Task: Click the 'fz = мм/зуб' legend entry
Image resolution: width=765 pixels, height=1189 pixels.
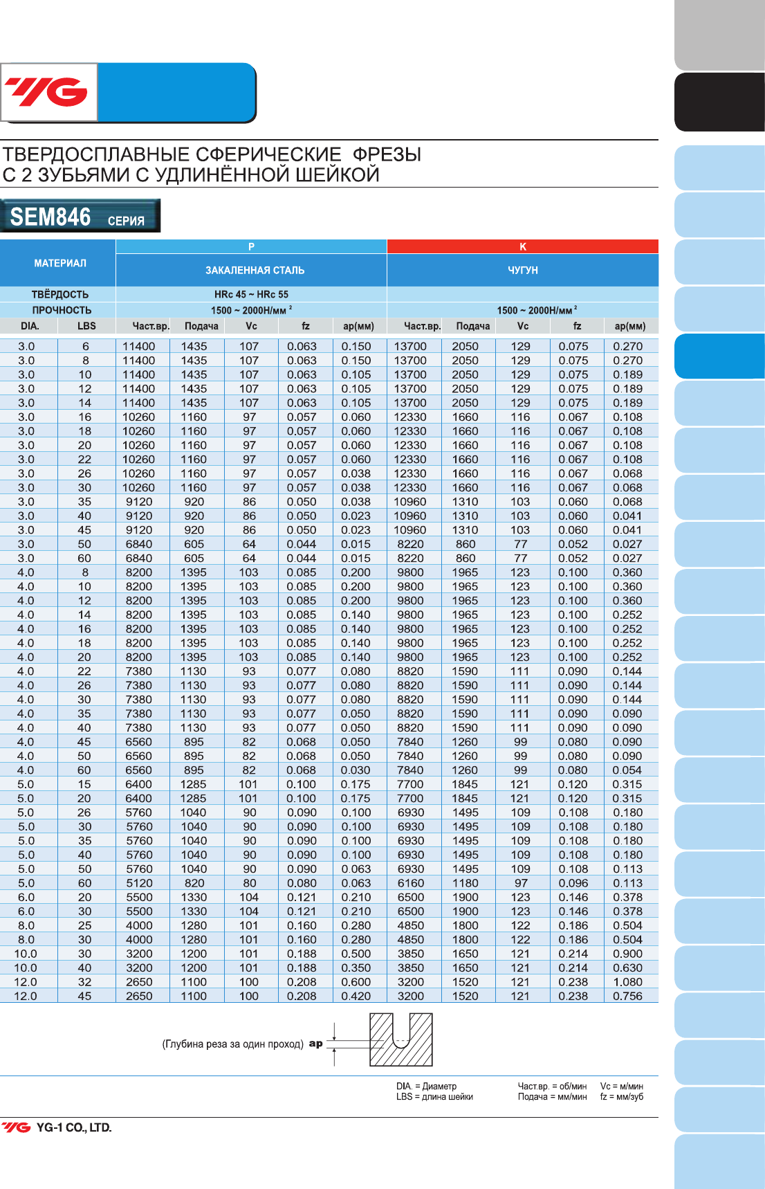Action: (622, 1097)
